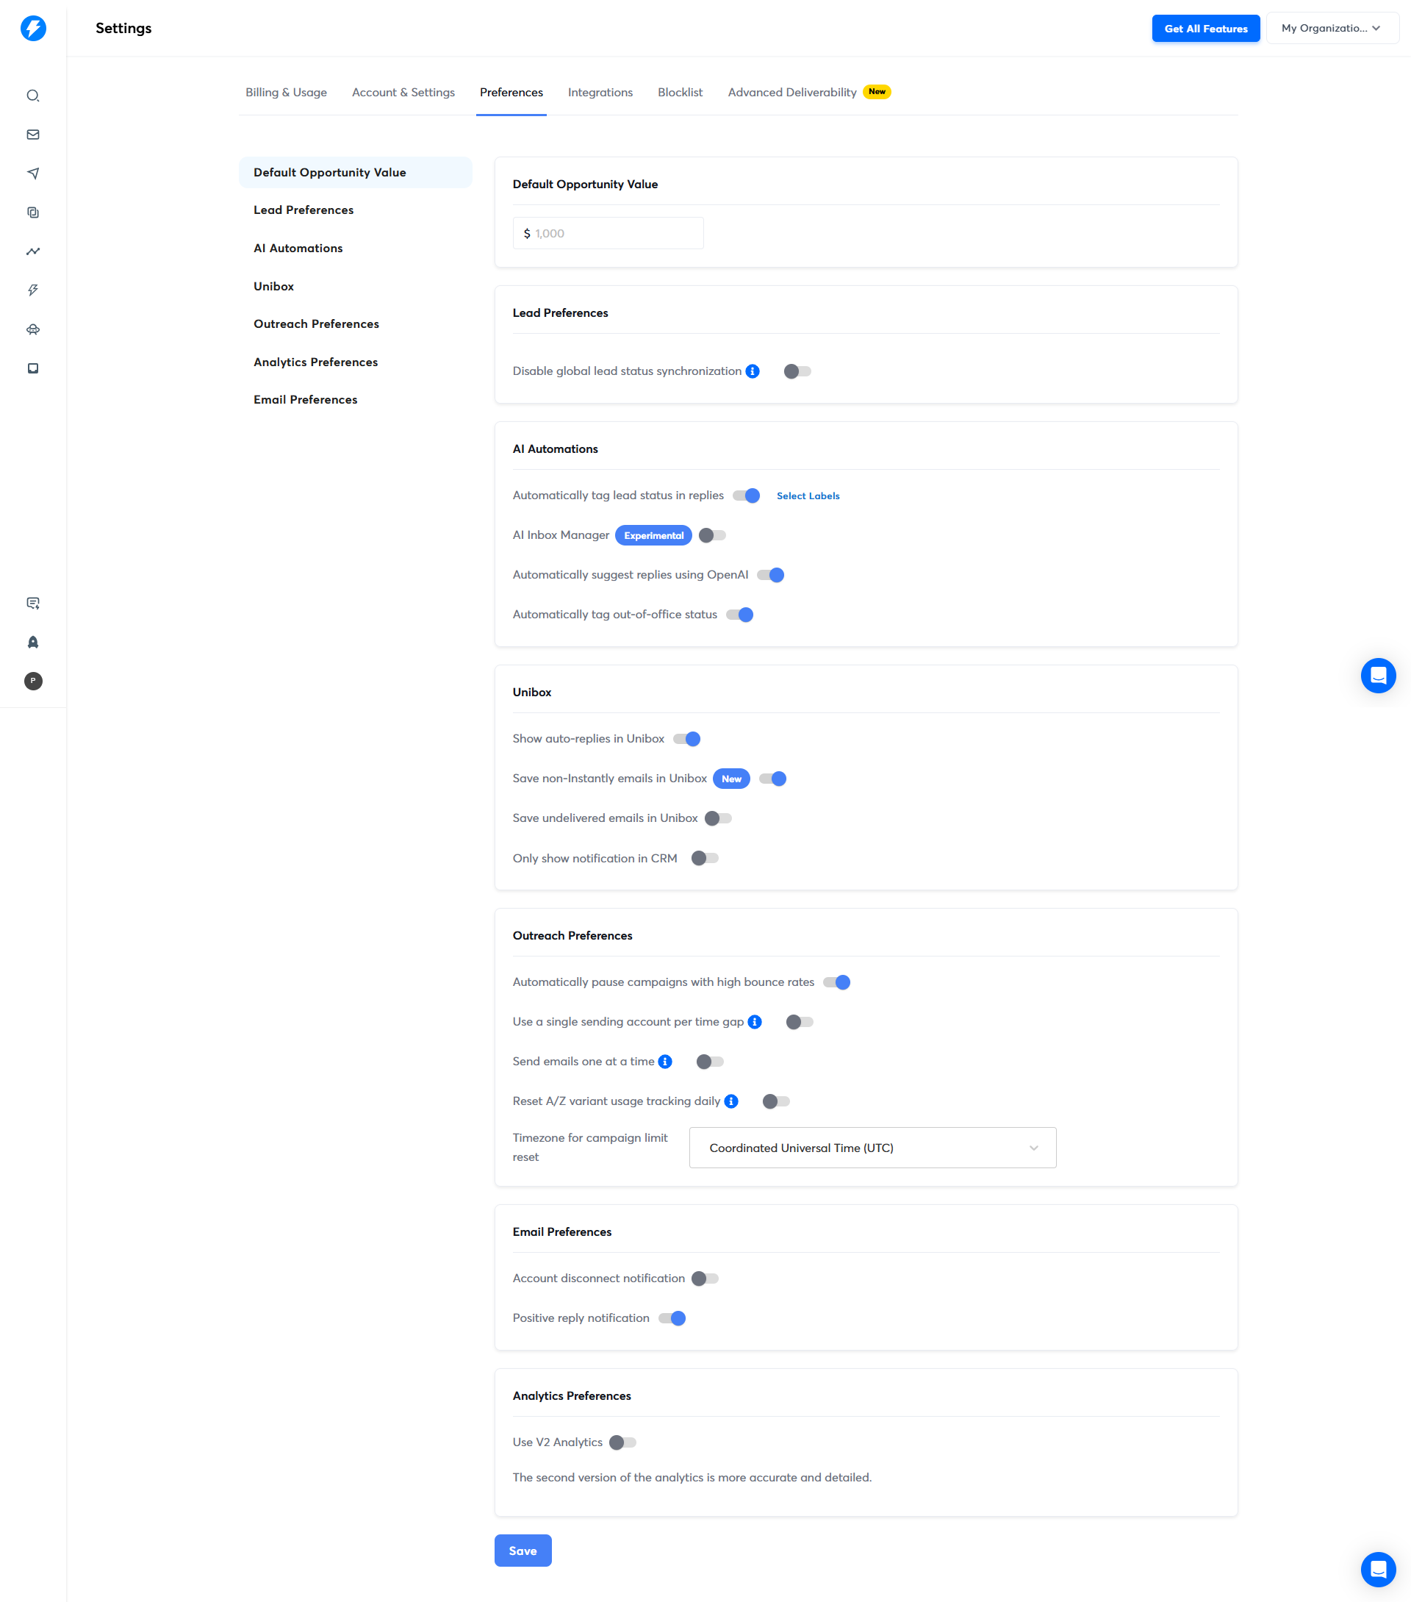The image size is (1411, 1602).
Task: Open the inbox tray icon in sidebar
Action: click(33, 368)
